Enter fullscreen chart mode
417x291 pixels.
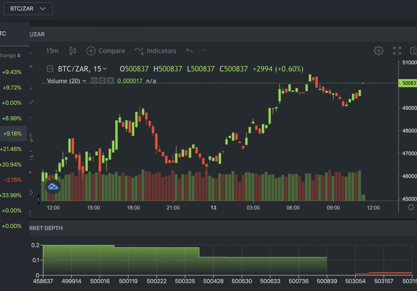click(397, 51)
